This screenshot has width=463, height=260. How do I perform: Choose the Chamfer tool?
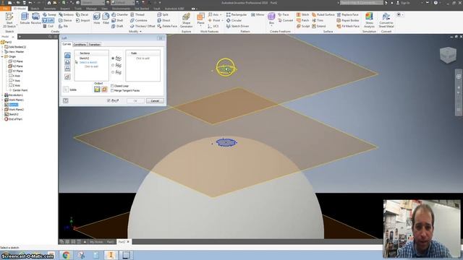tap(119, 14)
